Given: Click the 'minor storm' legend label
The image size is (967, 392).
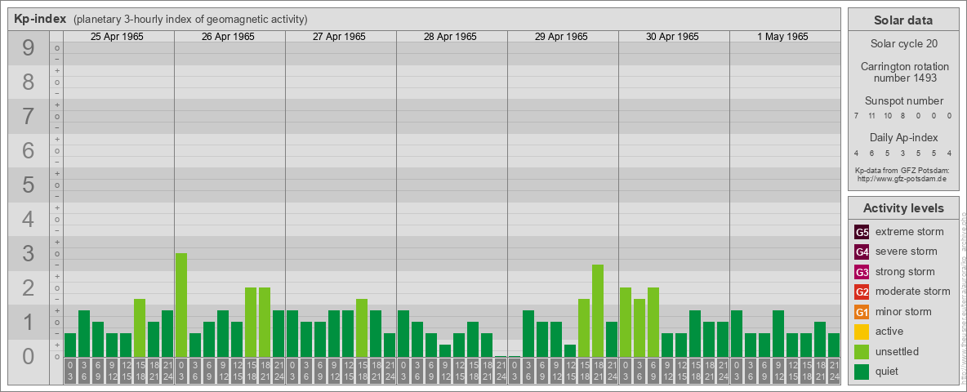Looking at the screenshot, I should [903, 311].
